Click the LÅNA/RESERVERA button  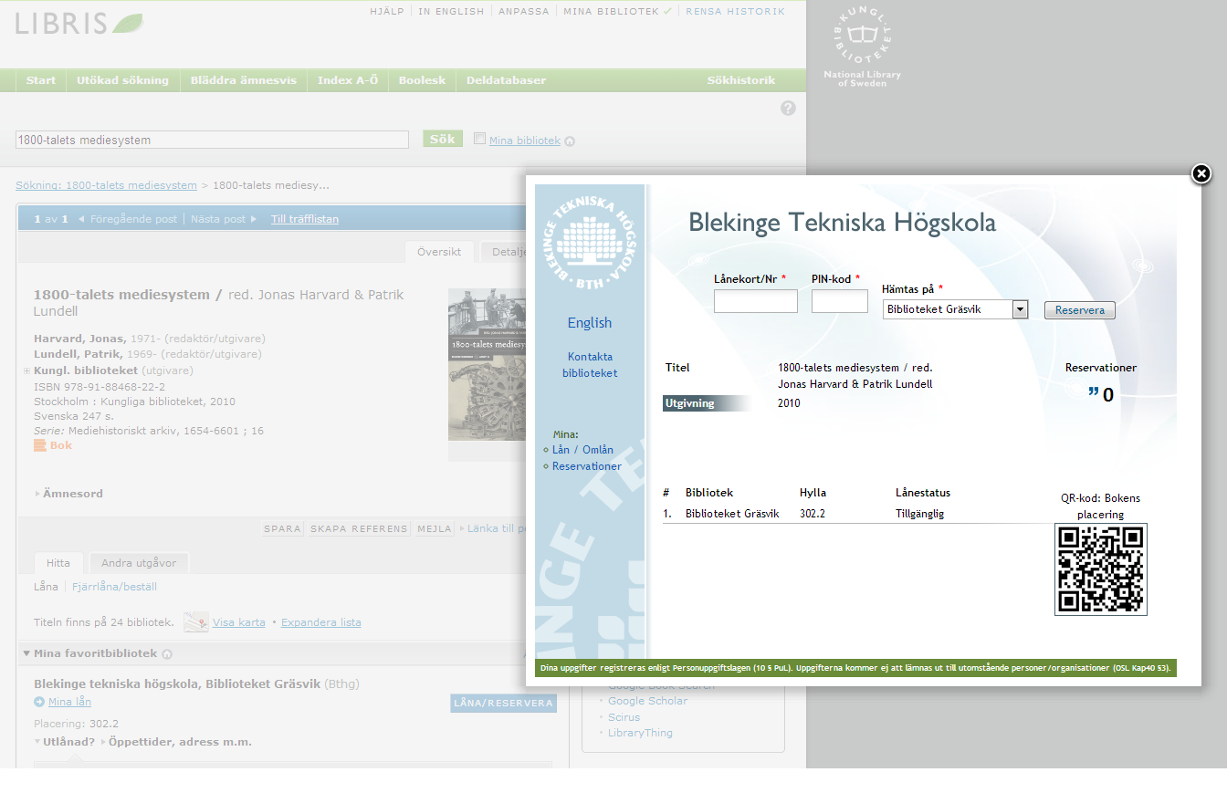504,703
